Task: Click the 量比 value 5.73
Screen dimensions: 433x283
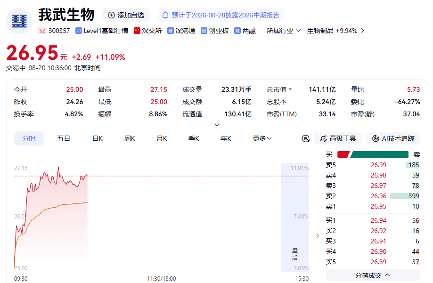Action: (413, 89)
